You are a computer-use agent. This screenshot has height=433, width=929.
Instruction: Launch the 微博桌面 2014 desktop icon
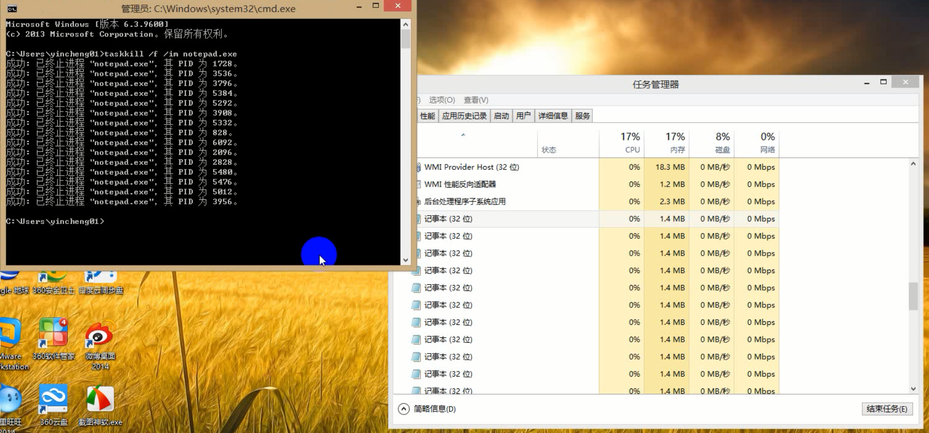100,344
